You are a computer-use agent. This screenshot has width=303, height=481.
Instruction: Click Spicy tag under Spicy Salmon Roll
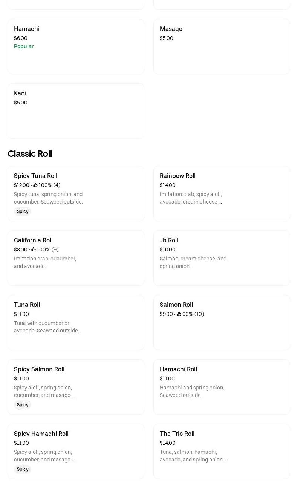point(23,405)
